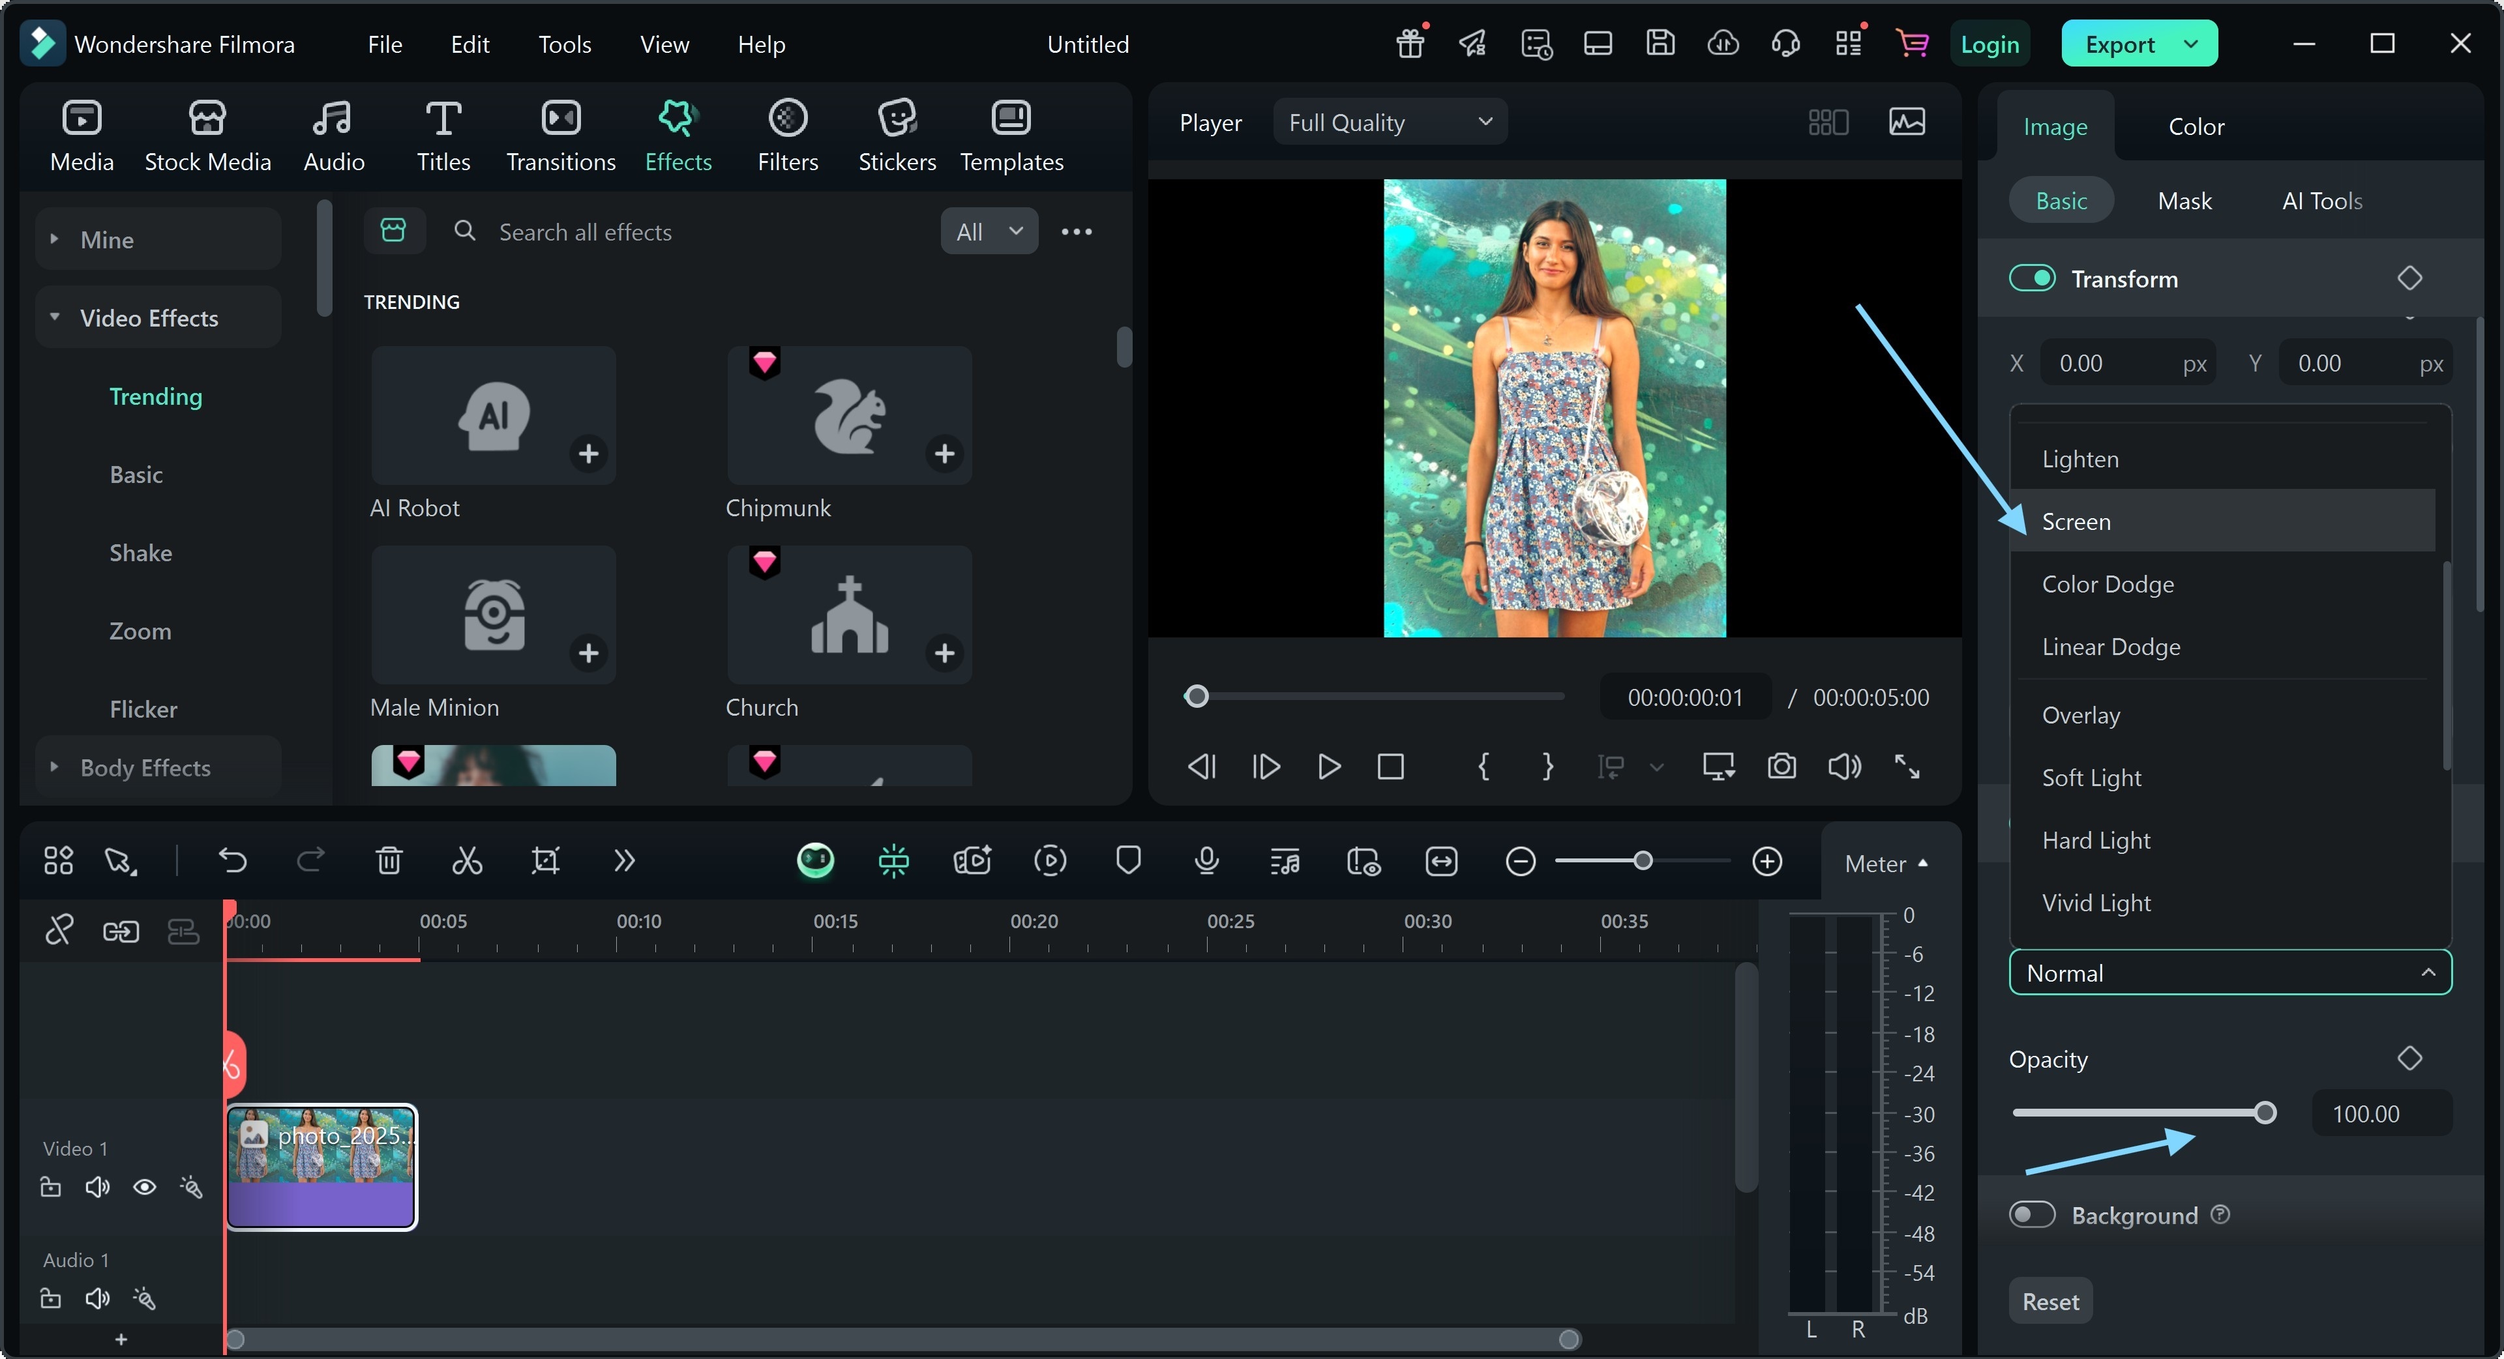Open the Export dropdown arrow
Screen dimensions: 2504x1359
coord(2191,44)
